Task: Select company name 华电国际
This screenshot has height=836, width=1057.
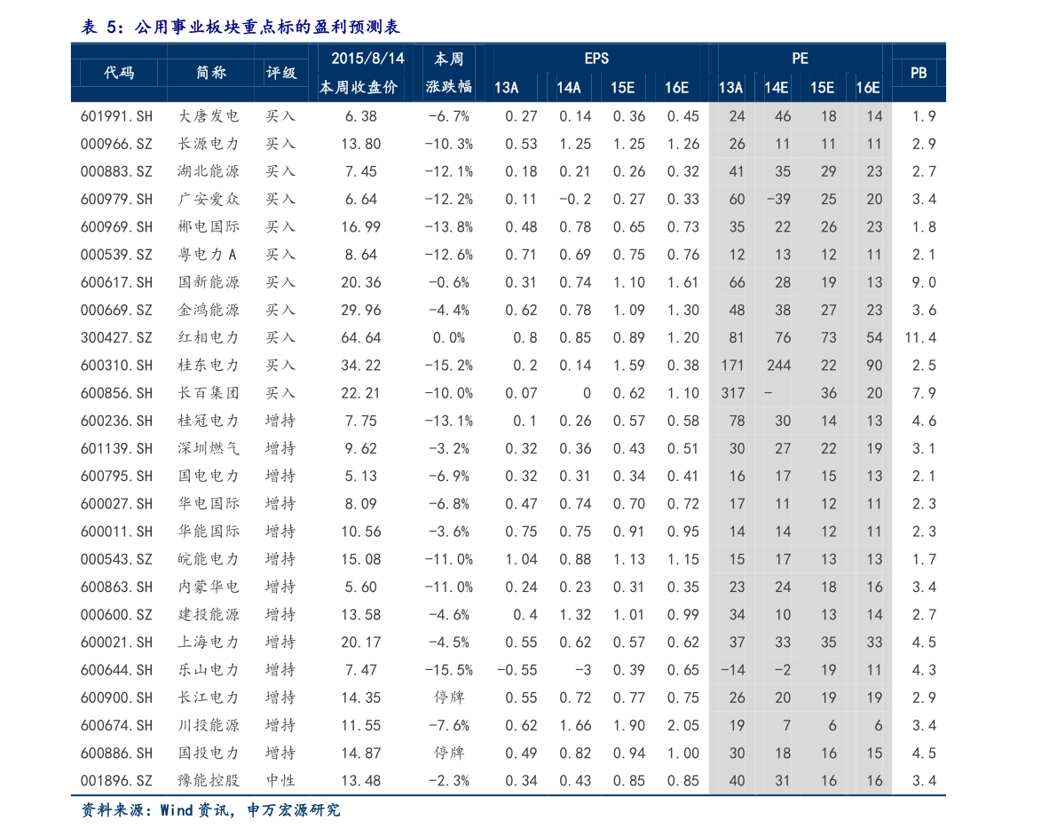Action: 209,503
